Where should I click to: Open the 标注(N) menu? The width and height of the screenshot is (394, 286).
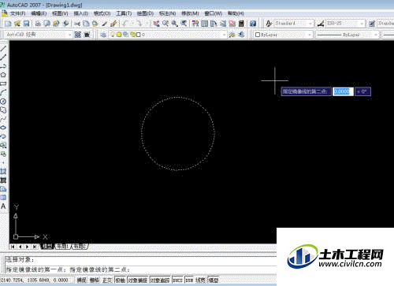[167, 13]
